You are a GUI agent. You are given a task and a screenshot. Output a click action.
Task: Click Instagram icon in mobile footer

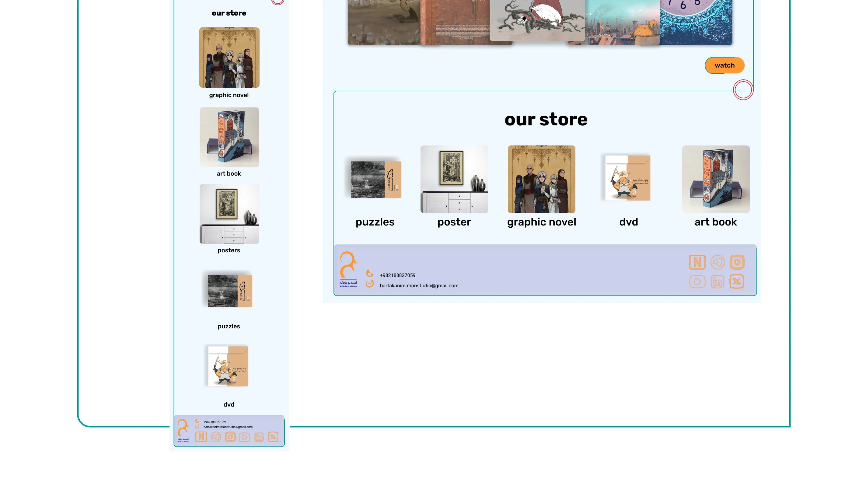tap(230, 437)
